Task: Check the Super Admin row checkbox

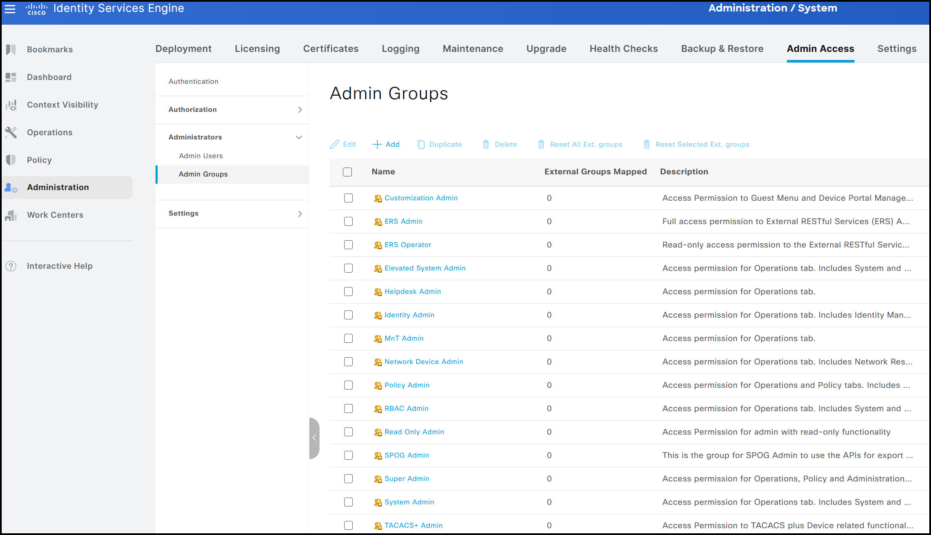Action: click(348, 478)
